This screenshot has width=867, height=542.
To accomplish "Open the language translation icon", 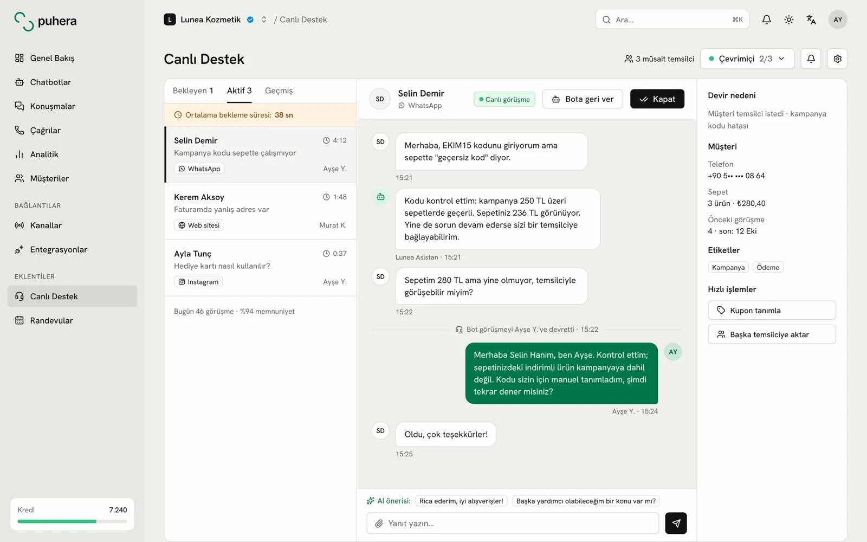I will pyautogui.click(x=811, y=20).
